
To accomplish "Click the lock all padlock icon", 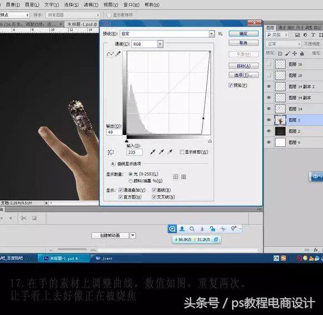I will [302, 54].
